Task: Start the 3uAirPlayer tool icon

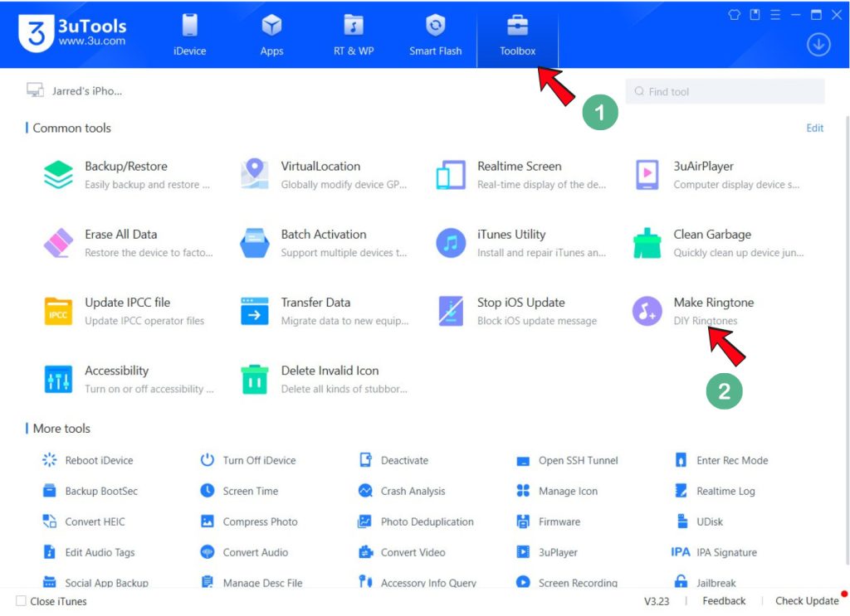Action: pos(647,174)
